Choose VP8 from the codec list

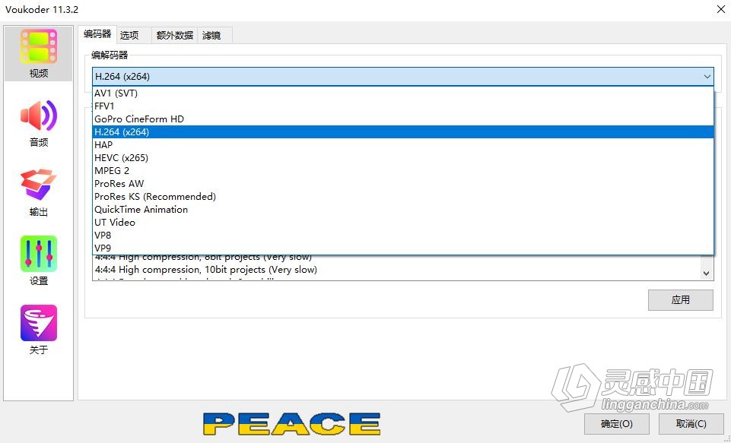click(x=403, y=236)
